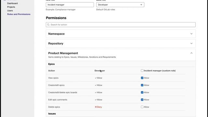
Task: Click the Deny text in Delete epics row
Action: pyautogui.click(x=99, y=107)
